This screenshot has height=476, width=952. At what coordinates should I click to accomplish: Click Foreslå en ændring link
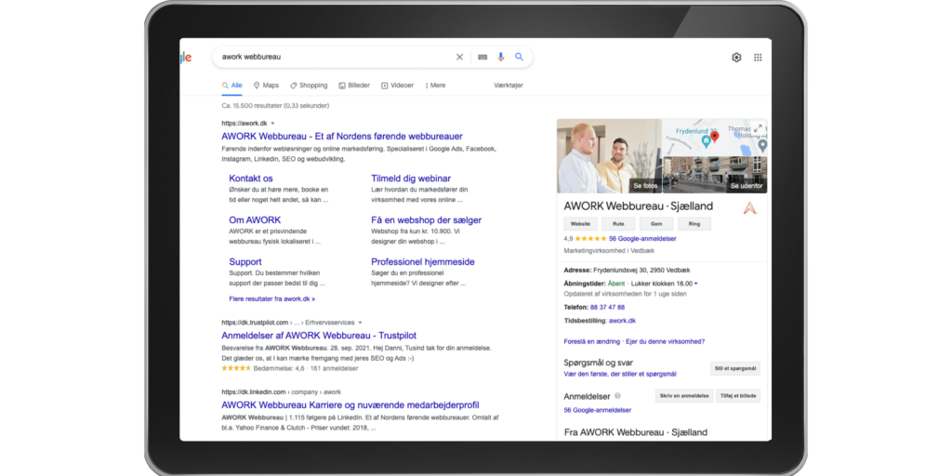pyautogui.click(x=592, y=342)
